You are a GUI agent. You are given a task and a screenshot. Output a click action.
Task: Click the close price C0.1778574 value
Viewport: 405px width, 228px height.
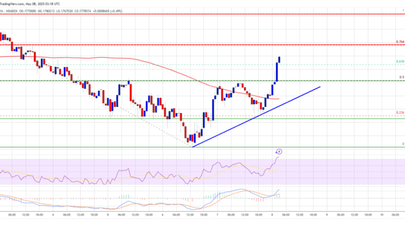[x=83, y=11]
